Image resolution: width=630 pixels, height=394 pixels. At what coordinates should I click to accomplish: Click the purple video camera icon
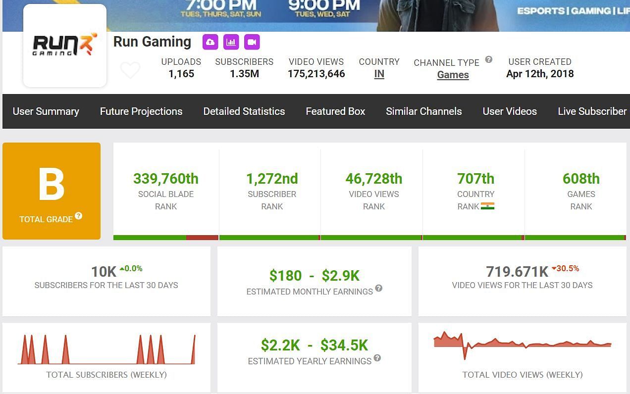pos(252,42)
